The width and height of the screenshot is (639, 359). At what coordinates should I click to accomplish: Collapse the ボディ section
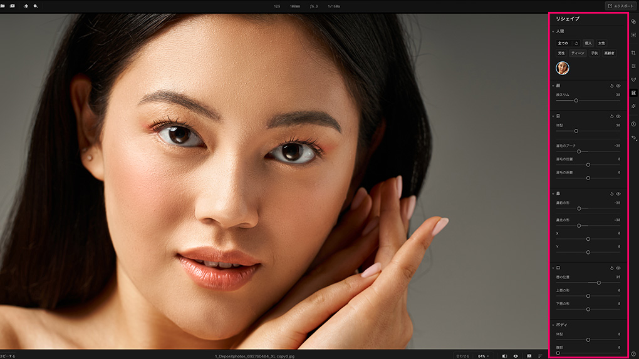point(553,325)
